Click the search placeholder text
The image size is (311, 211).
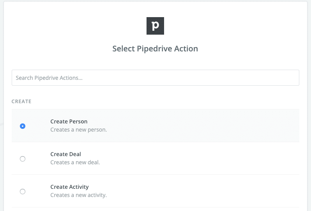point(49,78)
